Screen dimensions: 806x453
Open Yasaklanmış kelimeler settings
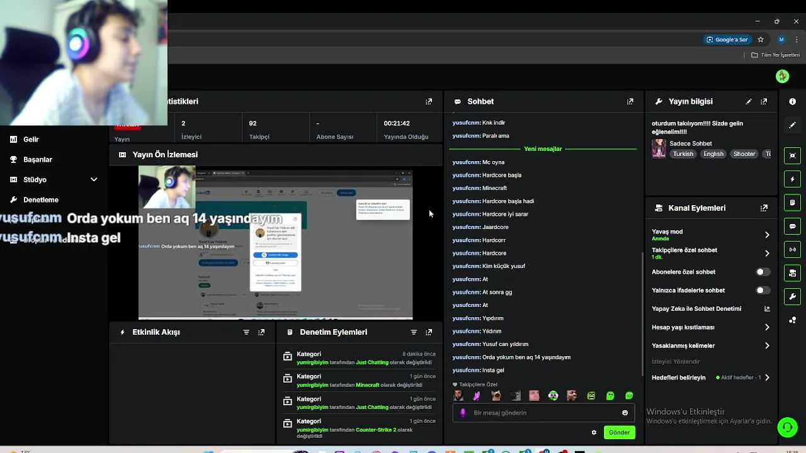click(767, 345)
